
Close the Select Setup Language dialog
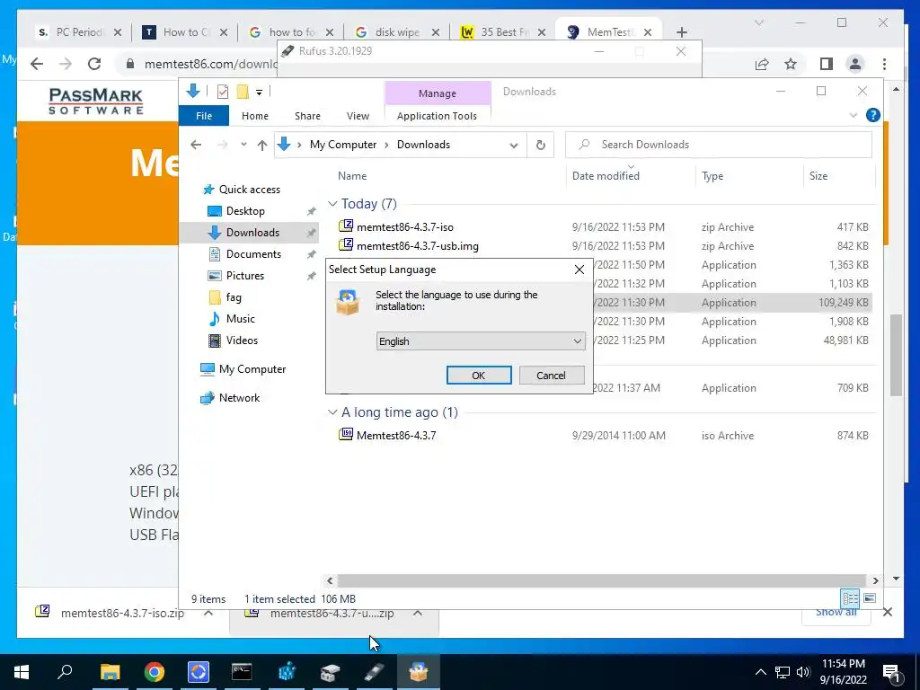(x=579, y=270)
